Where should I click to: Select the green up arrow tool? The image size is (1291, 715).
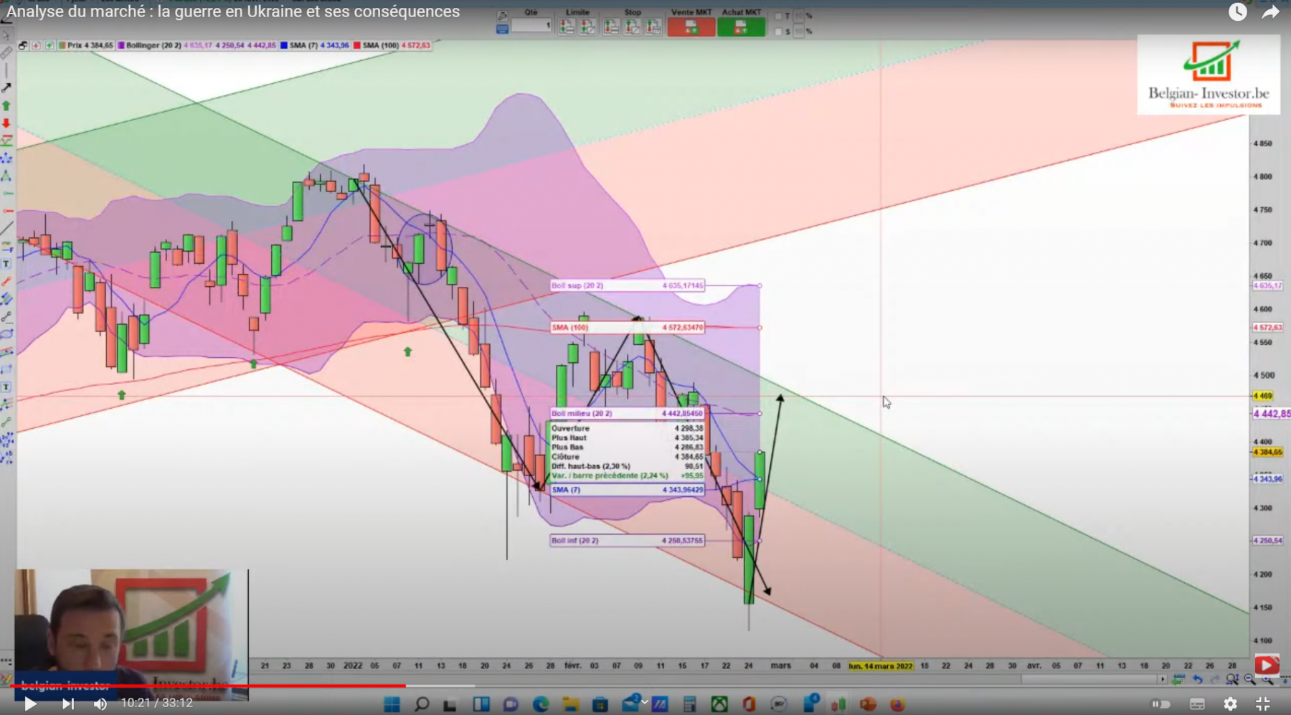coord(6,105)
